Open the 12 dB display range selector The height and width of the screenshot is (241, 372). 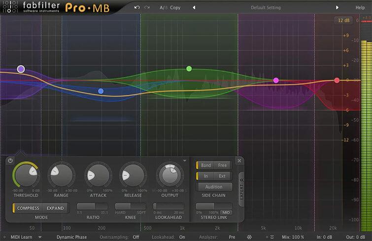click(x=343, y=20)
